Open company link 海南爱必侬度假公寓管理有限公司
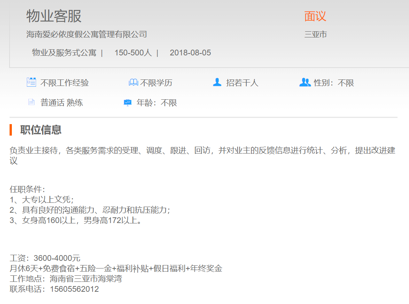This screenshot has height=304, width=409. pyautogui.click(x=86, y=34)
